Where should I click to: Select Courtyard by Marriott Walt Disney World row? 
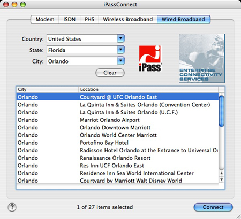point(117,181)
